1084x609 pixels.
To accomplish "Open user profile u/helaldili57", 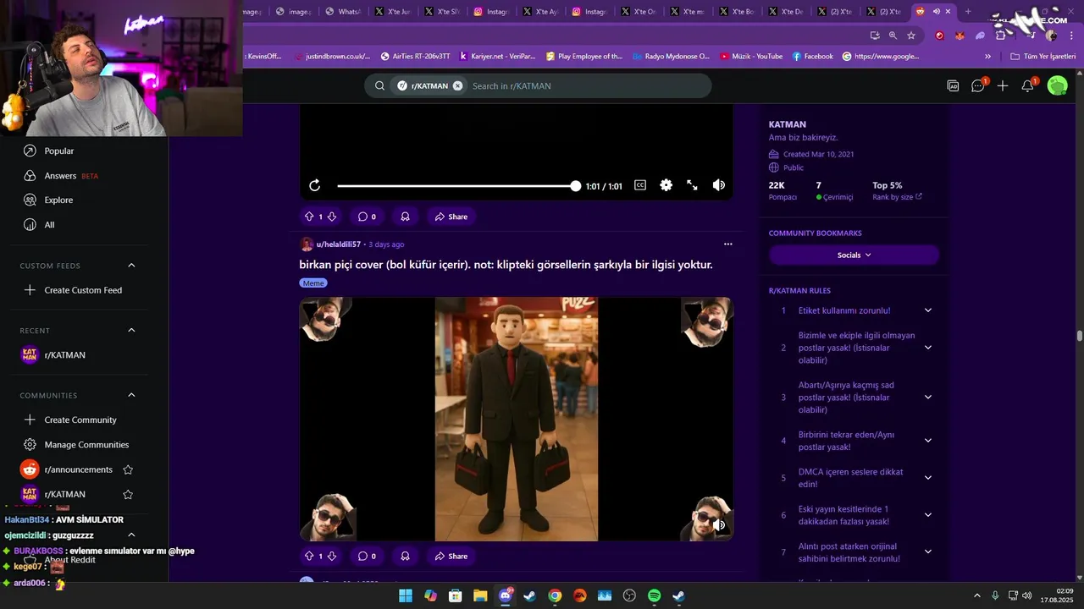I will (x=339, y=244).
